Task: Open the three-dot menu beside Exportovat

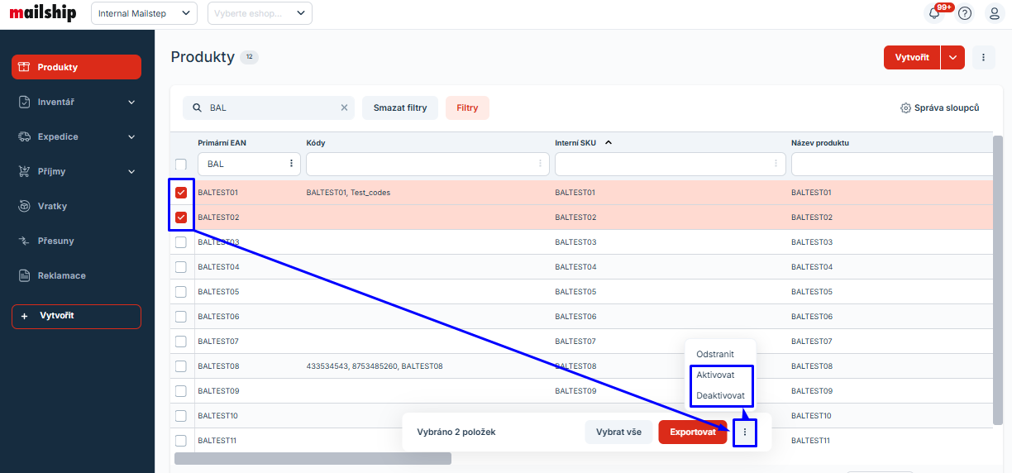Action: pyautogui.click(x=745, y=432)
